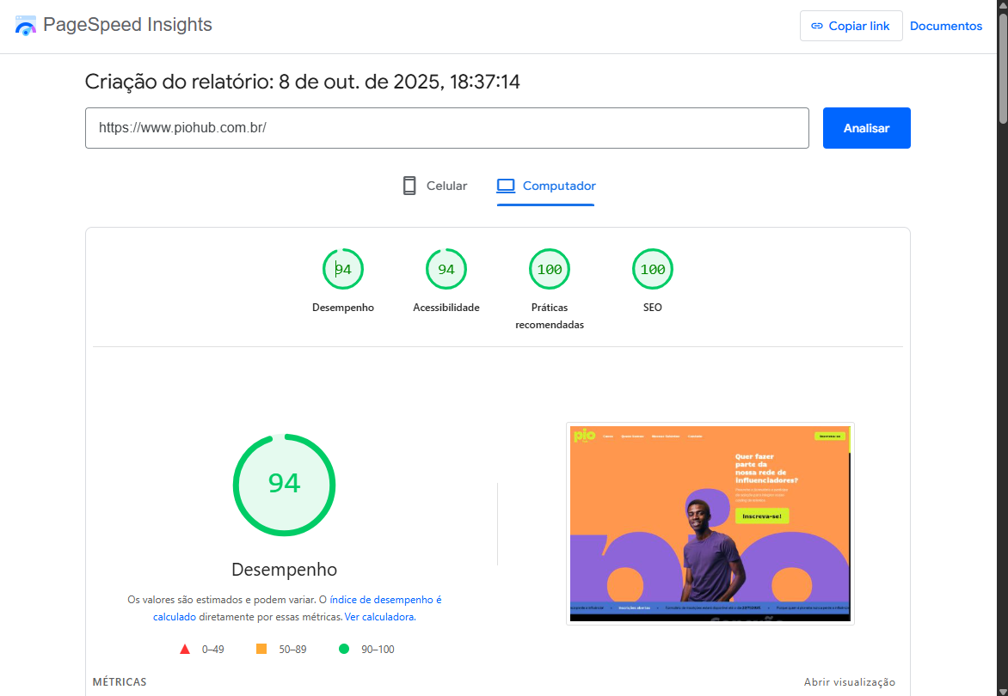Select the Computador tab
Image resolution: width=1008 pixels, height=696 pixels.
pyautogui.click(x=546, y=186)
